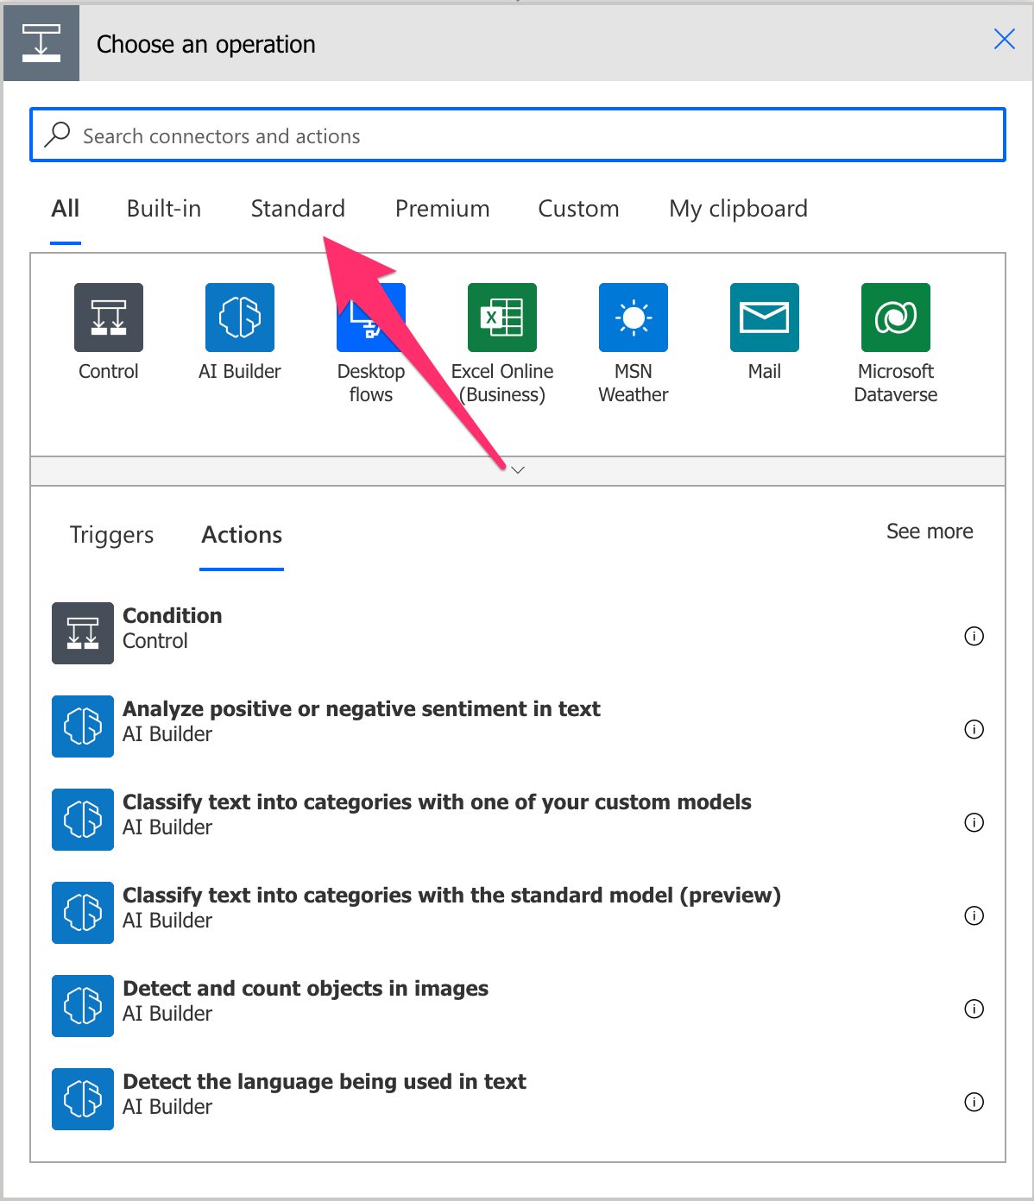
Task: Switch to the Triggers tab
Action: (x=111, y=535)
